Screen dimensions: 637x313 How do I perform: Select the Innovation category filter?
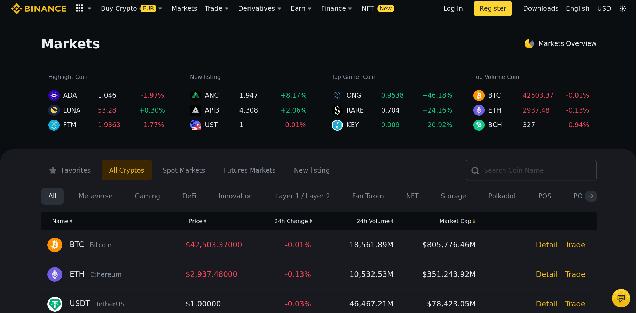236,196
